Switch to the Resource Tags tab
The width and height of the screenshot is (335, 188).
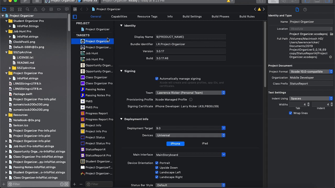point(147,16)
